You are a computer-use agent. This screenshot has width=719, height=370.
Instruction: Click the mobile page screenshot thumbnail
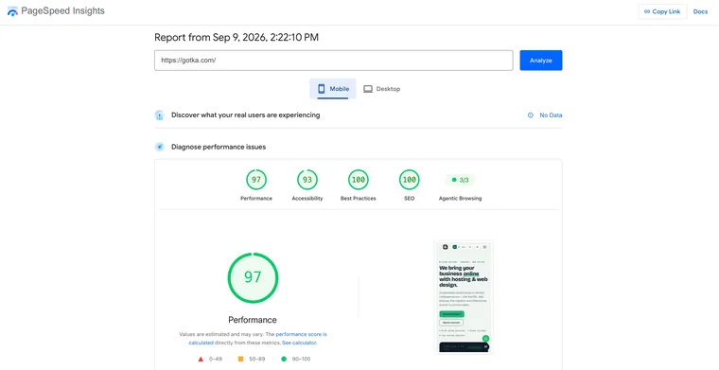pos(464,297)
